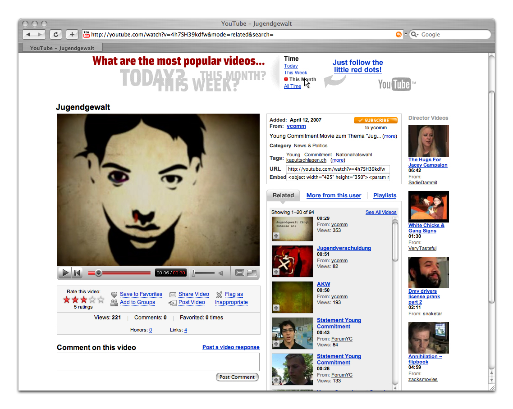513x409 pixels.
Task: Subscribe to ycomm with the orange button
Action: (x=376, y=120)
